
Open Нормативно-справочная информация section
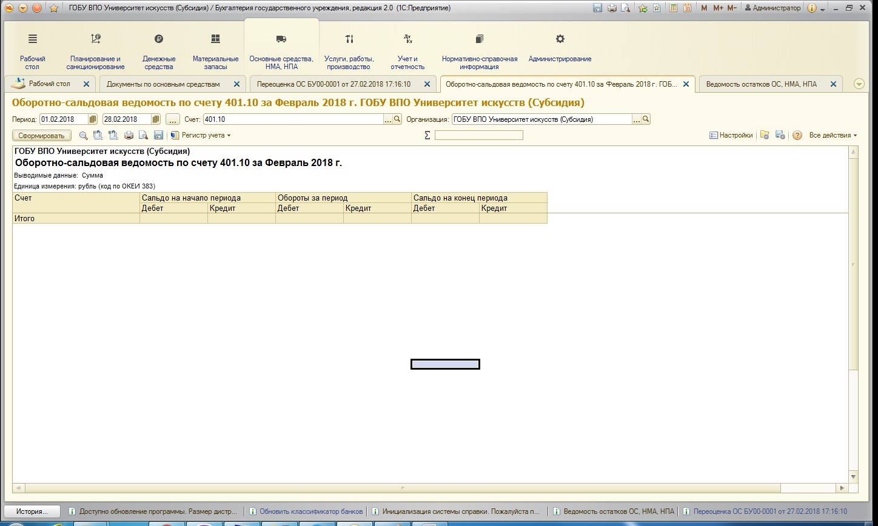[480, 52]
